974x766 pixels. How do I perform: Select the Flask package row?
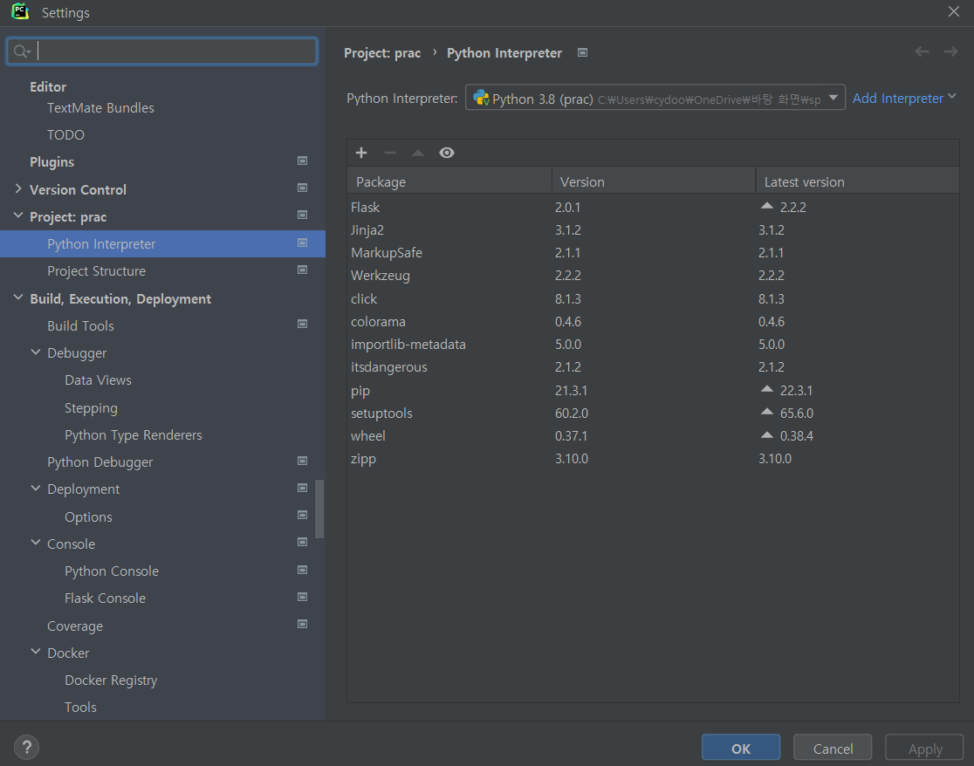(x=653, y=208)
